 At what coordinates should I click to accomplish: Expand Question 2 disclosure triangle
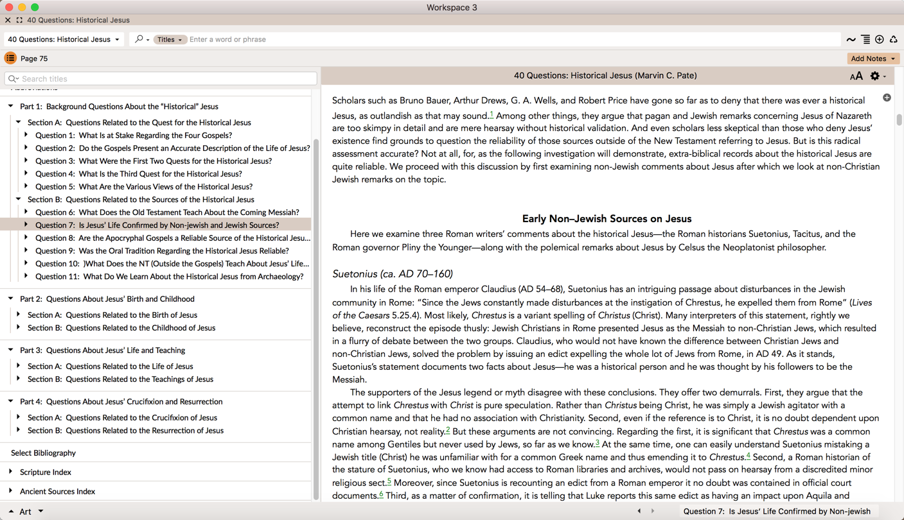pyautogui.click(x=26, y=148)
